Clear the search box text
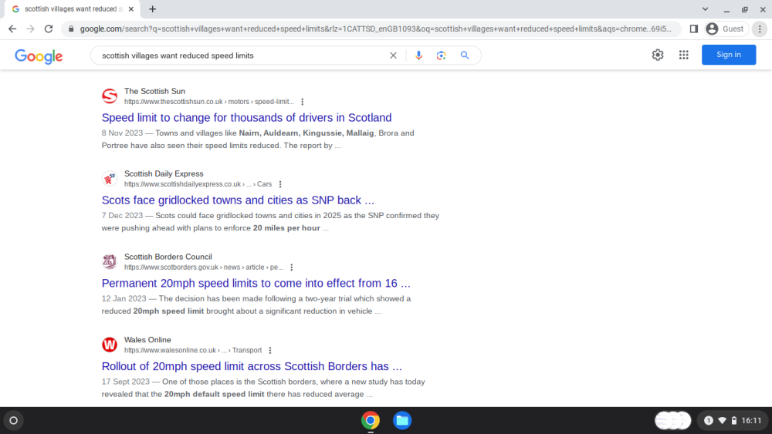 [x=393, y=56]
